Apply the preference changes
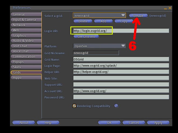Screen dimensions: 178x133 (x=158, y=123)
